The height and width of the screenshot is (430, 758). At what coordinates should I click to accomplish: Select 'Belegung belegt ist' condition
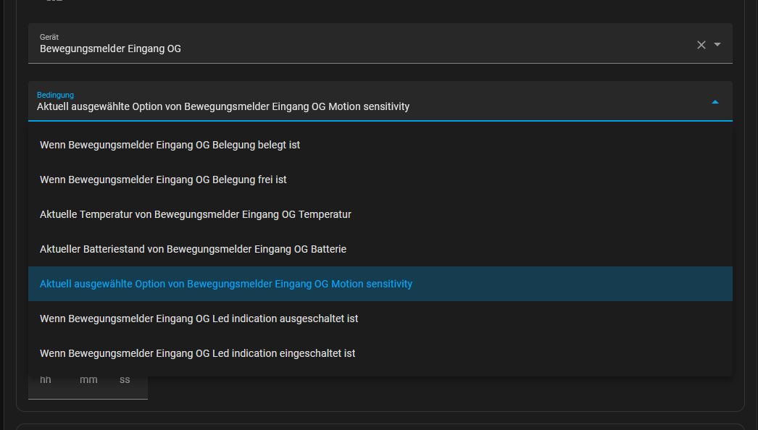coord(380,145)
